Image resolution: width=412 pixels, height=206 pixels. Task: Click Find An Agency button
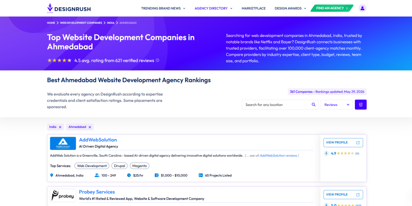pyautogui.click(x=332, y=8)
